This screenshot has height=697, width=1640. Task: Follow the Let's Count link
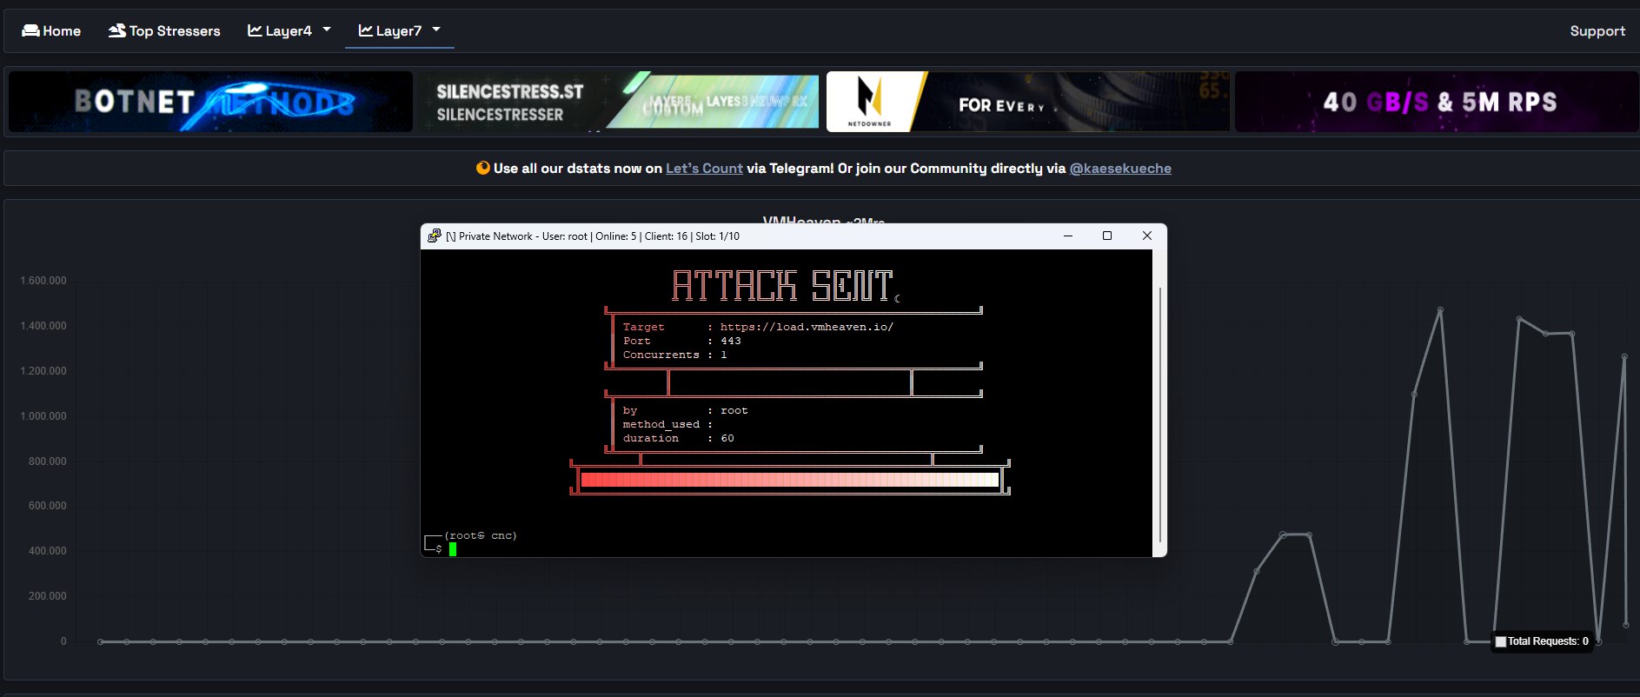(x=704, y=168)
